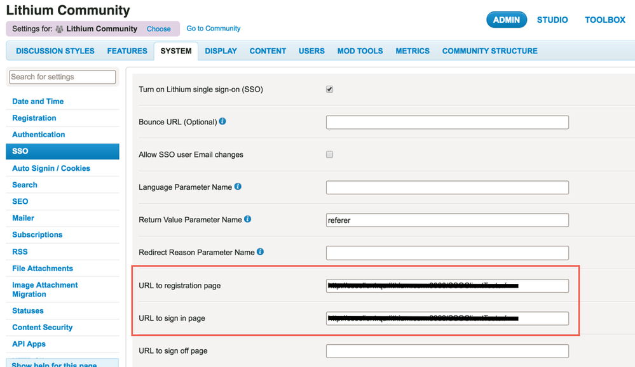The width and height of the screenshot is (635, 367).
Task: Open SEO settings
Action: tap(20, 201)
